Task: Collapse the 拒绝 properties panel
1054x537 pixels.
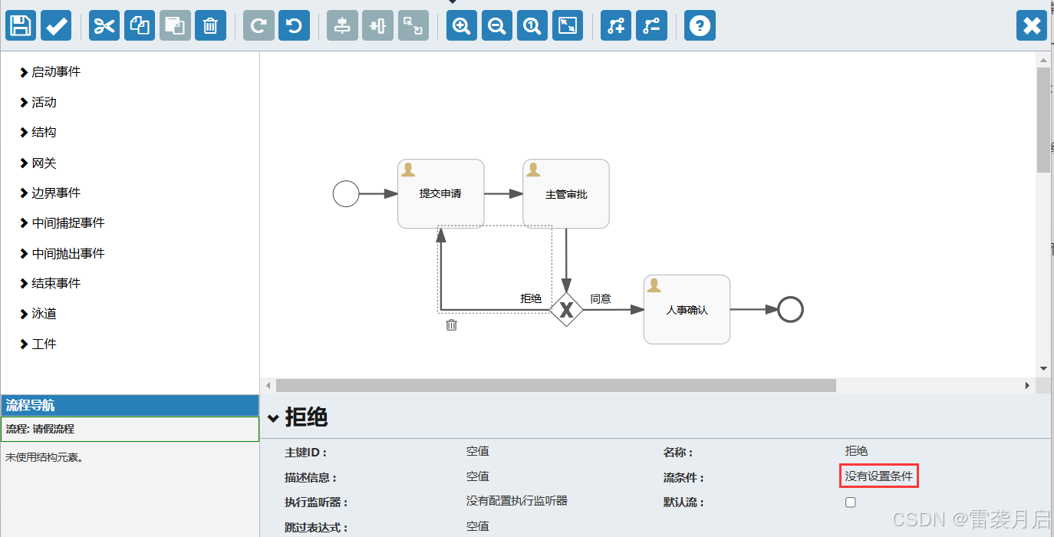Action: pos(275,418)
